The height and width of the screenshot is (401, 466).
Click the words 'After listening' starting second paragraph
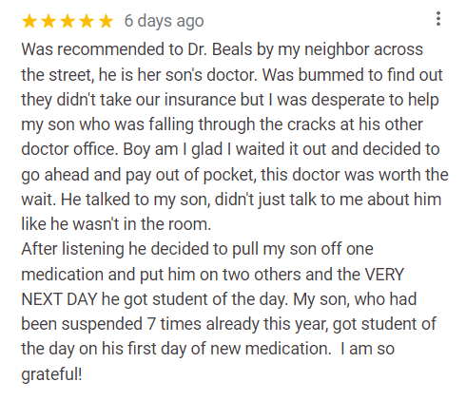[x=72, y=249]
